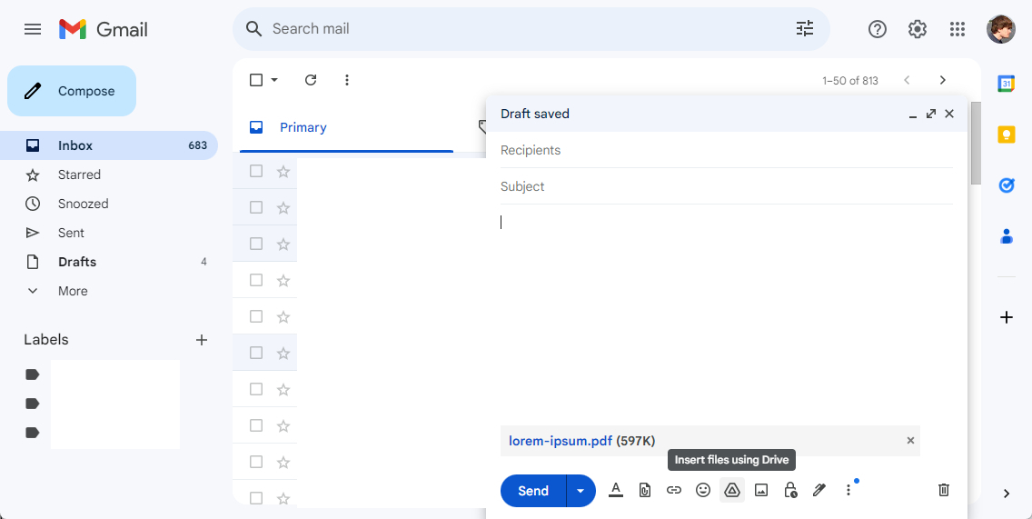Screen dimensions: 1032x519
Task: Send the email draft
Action: coord(533,491)
